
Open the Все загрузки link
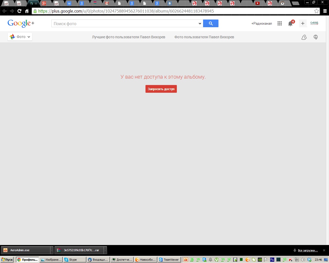tap(308, 250)
